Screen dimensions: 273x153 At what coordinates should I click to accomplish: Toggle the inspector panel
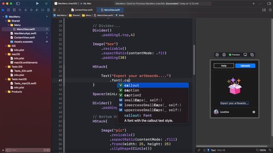(x=269, y=3)
